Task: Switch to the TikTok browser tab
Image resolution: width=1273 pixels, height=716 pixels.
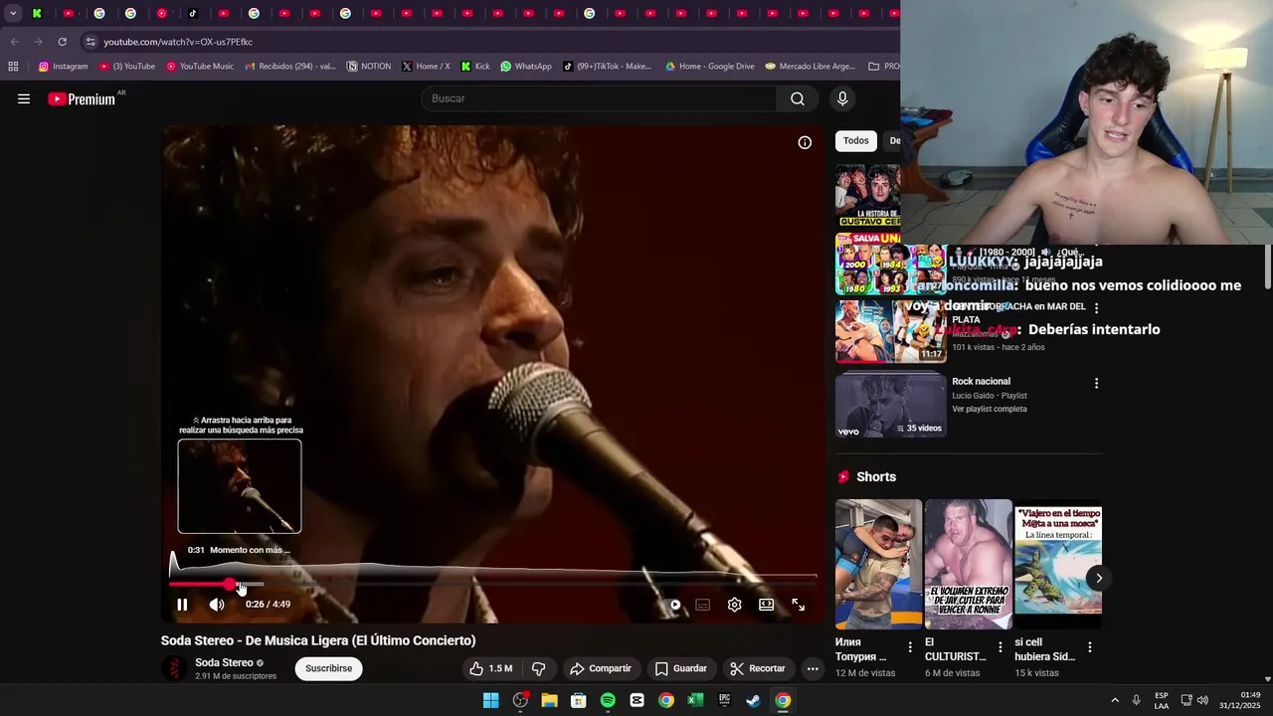Action: [192, 14]
